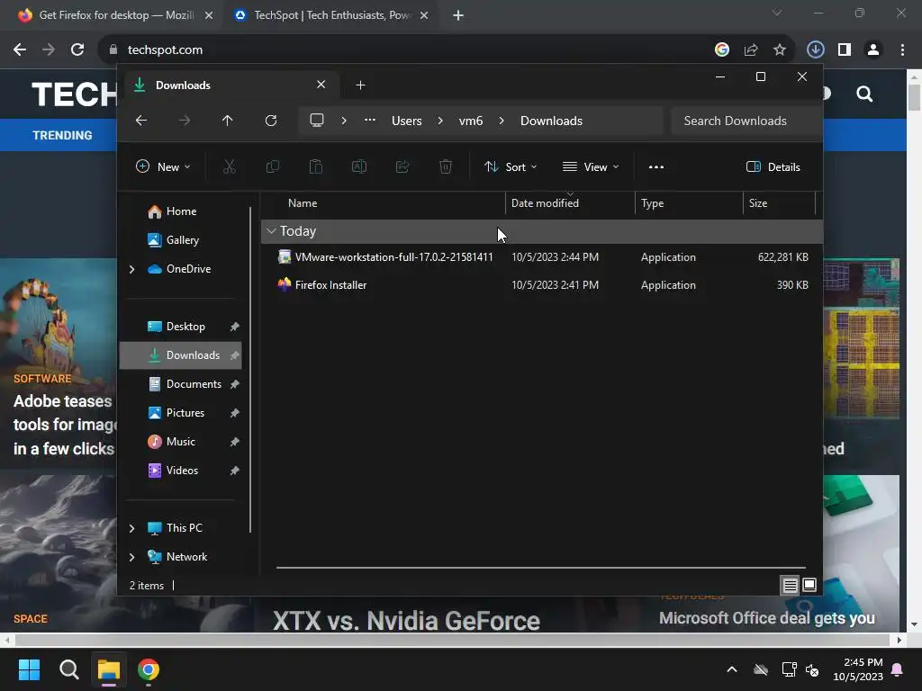This screenshot has height=691, width=922.
Task: Click Users in the address breadcrumb
Action: click(x=407, y=121)
